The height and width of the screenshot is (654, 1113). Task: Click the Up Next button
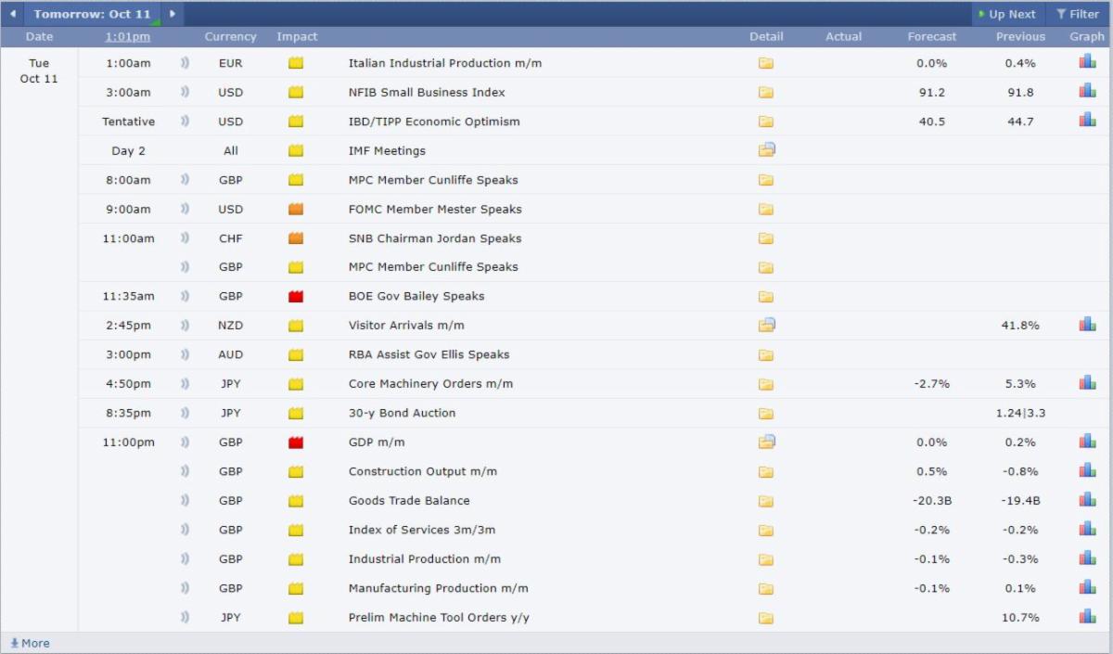click(x=1007, y=14)
